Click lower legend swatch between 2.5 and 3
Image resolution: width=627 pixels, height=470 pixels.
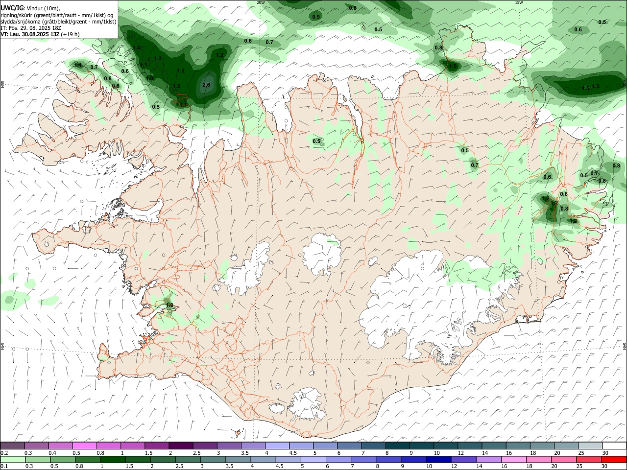tap(188, 459)
